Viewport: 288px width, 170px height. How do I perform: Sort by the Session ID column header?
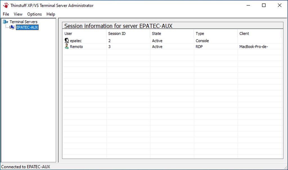(128, 33)
